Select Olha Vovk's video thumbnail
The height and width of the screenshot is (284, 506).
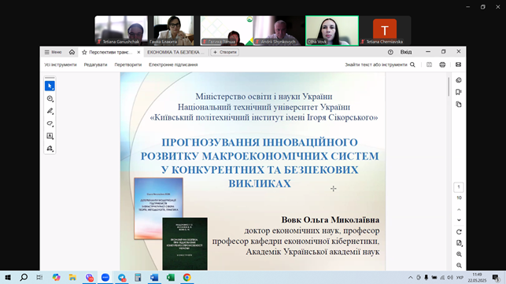332,31
